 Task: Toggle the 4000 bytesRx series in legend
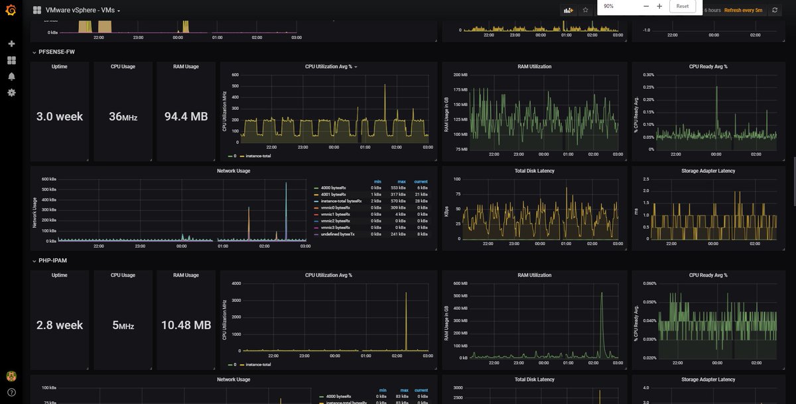(x=334, y=188)
